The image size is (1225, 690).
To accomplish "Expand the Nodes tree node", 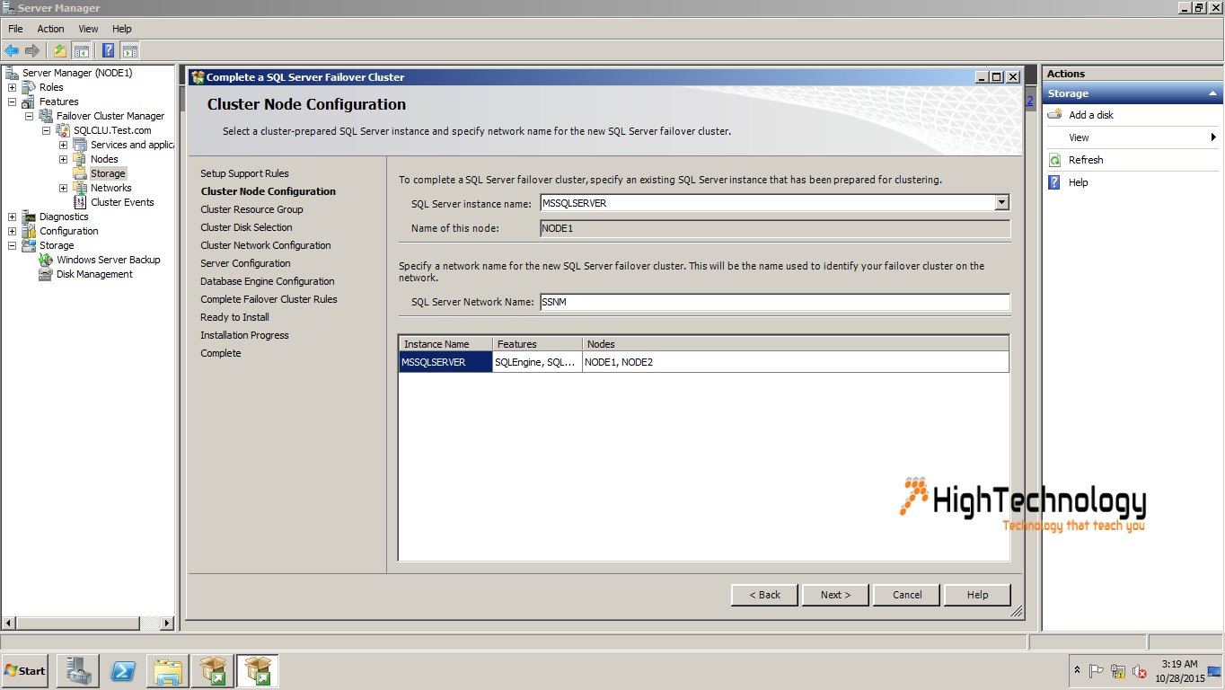I will (x=63, y=159).
